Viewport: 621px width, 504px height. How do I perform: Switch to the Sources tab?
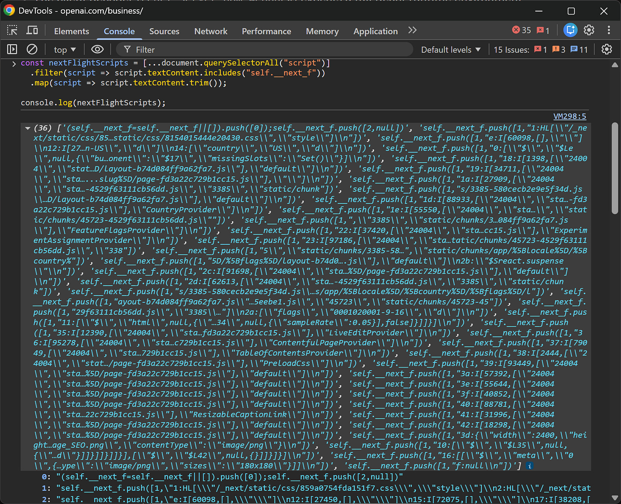point(164,31)
